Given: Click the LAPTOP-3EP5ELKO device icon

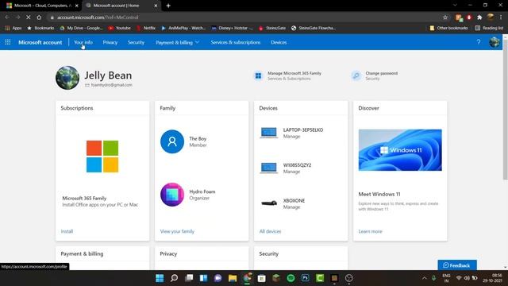Looking at the screenshot, I should (269, 133).
